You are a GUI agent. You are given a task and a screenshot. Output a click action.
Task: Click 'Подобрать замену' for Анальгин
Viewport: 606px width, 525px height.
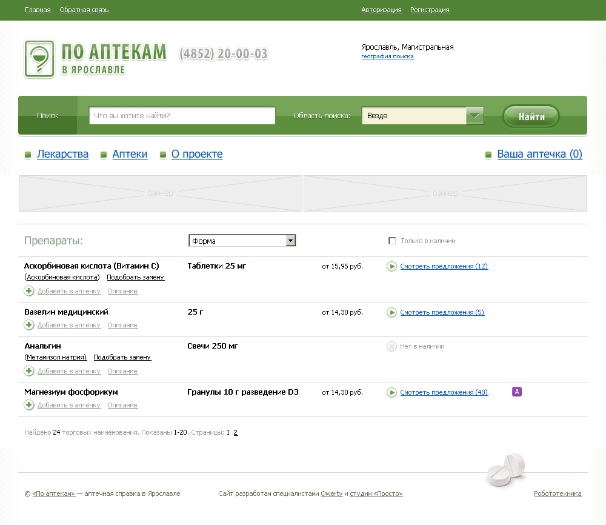tap(122, 357)
